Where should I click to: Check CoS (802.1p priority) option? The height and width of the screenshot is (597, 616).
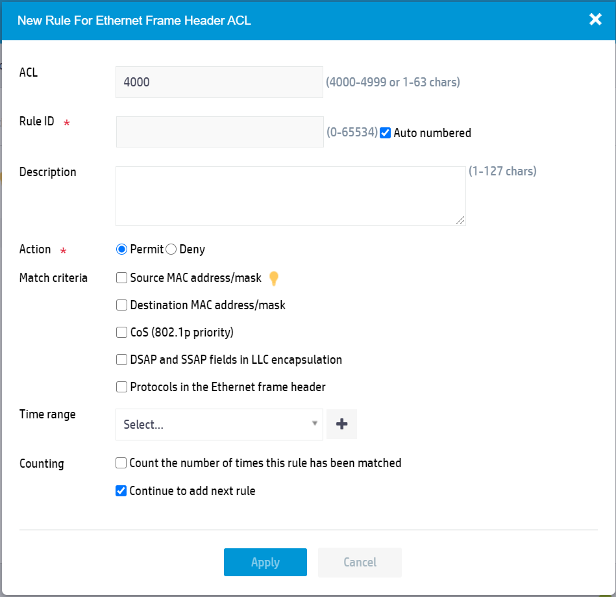(121, 333)
